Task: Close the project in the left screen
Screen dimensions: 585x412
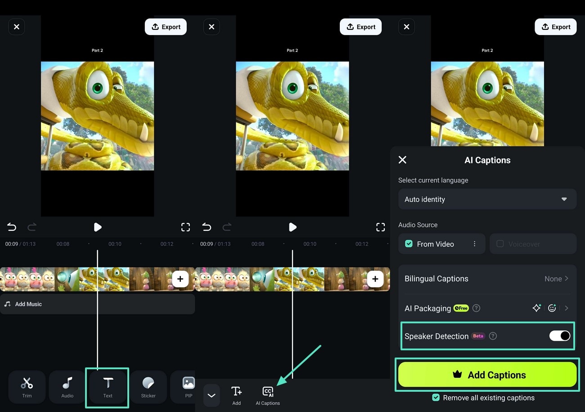Action: [17, 27]
